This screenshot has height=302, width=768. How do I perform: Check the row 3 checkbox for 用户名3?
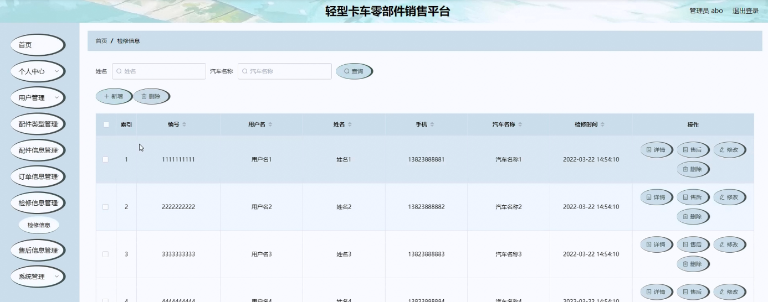106,254
